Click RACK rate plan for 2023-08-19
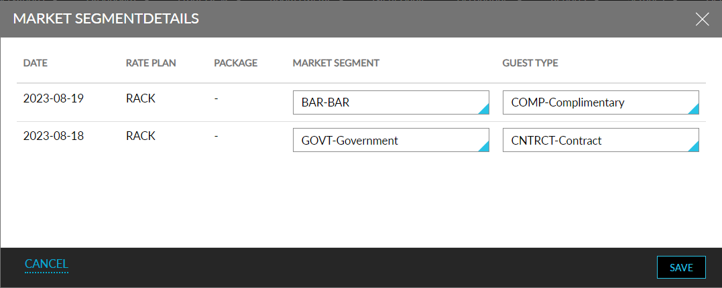The width and height of the screenshot is (722, 288). 141,98
